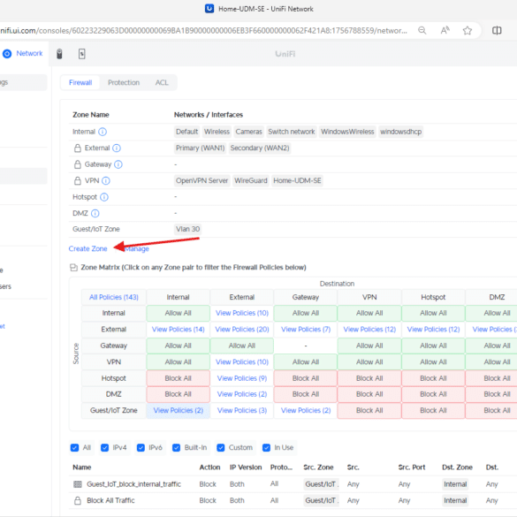Select Internal to Internal Allow All cell
This screenshot has height=517, width=517.
[178, 313]
